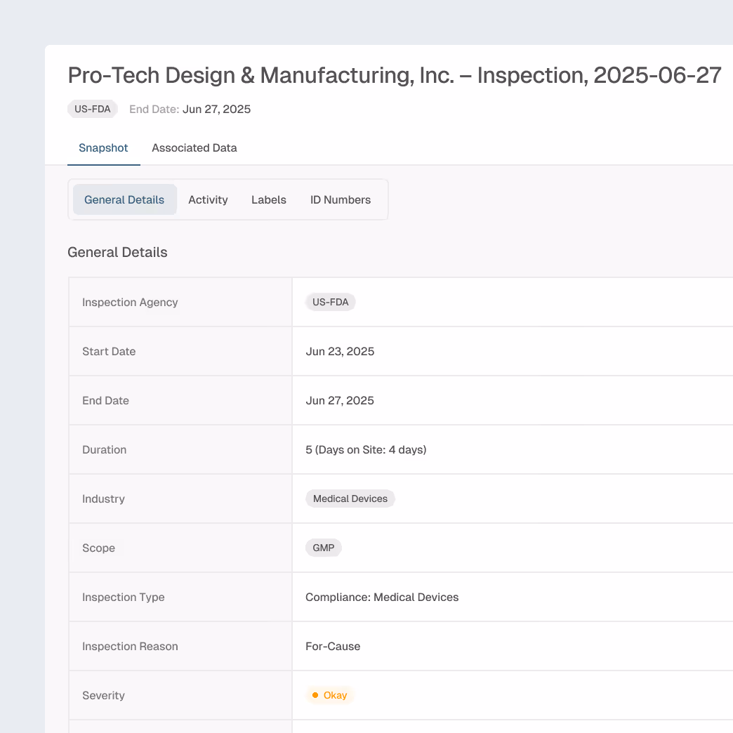Click the Duration value showing 5 days
733x733 pixels.
tap(366, 449)
